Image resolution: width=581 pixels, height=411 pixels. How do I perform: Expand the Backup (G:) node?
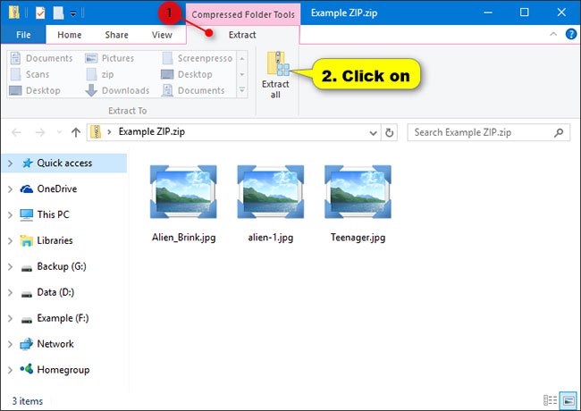tap(11, 266)
